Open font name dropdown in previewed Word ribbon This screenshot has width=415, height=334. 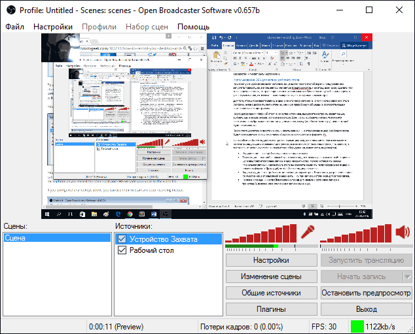point(262,53)
